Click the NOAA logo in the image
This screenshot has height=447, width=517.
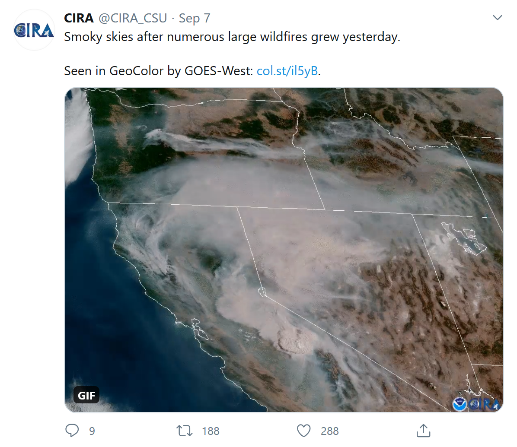point(460,404)
